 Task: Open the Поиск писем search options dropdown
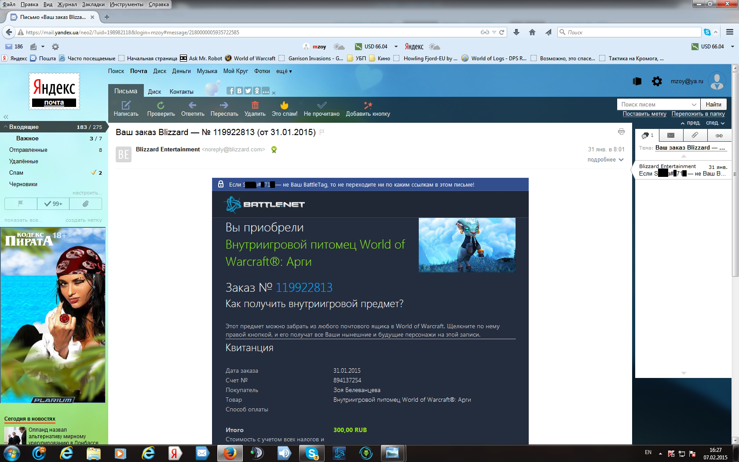(694, 104)
